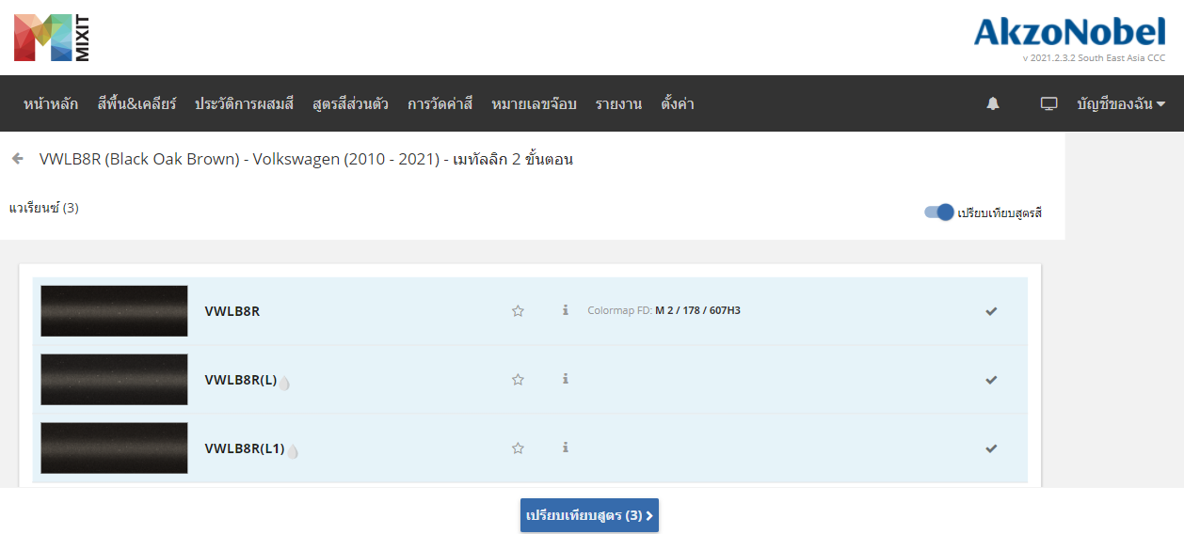Favorite the VWLB8R variant with star
The image size is (1184, 534).
pyautogui.click(x=518, y=311)
